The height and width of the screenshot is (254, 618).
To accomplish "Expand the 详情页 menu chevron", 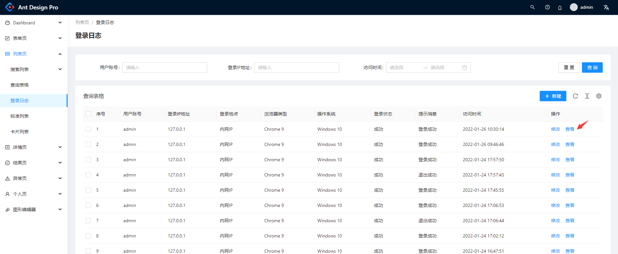I will coord(60,147).
